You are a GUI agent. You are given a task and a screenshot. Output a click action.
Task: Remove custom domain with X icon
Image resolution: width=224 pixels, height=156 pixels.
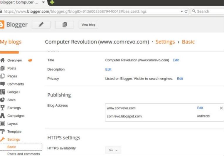pos(221,108)
